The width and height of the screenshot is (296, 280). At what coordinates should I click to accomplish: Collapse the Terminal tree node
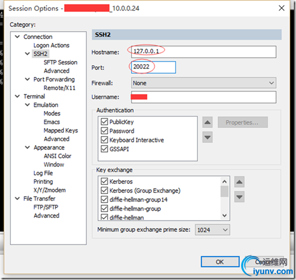click(x=18, y=96)
